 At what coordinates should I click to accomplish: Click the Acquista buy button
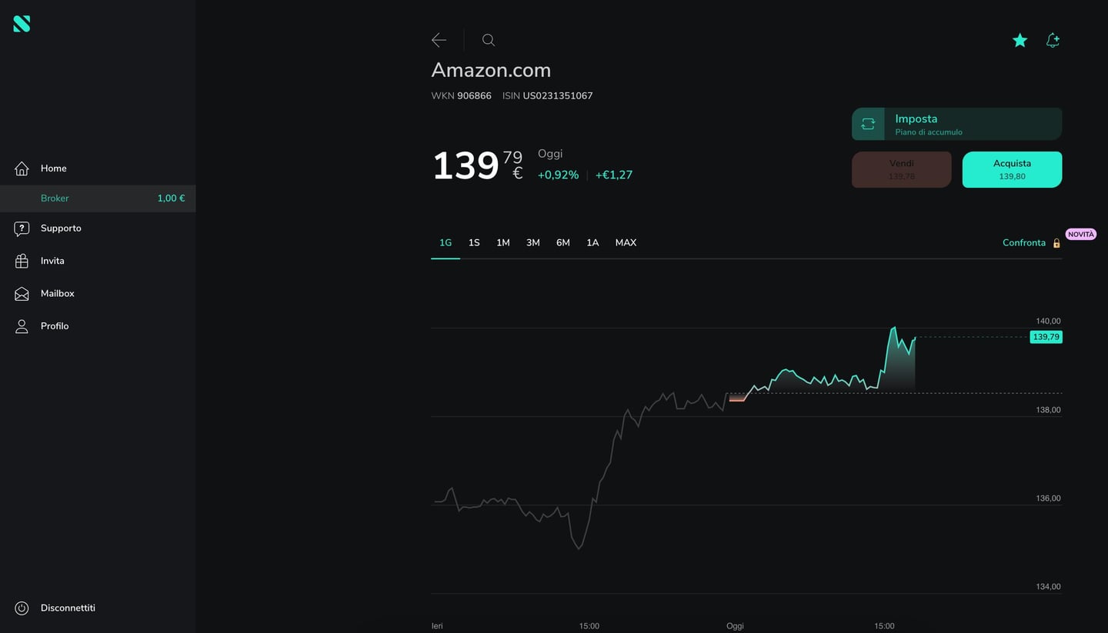(1012, 168)
